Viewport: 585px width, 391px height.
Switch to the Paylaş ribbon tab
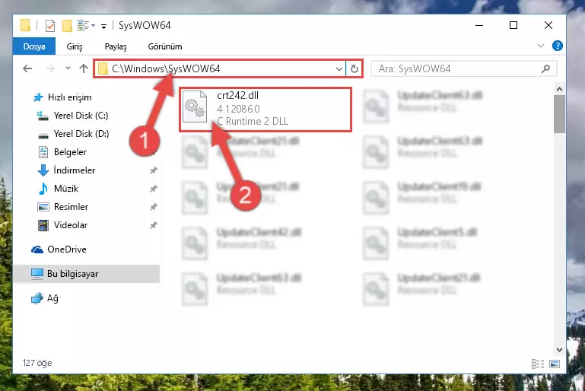point(116,46)
